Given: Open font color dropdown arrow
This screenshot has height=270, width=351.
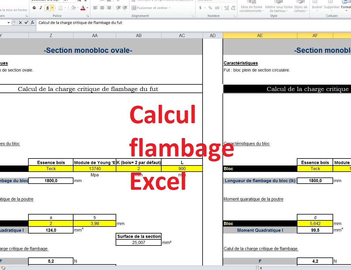Looking at the screenshot, I should pos(87,8).
